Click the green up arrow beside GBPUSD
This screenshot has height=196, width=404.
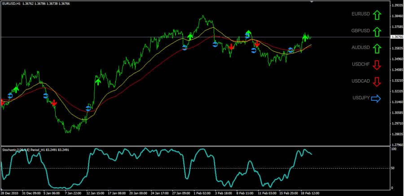[377, 32]
